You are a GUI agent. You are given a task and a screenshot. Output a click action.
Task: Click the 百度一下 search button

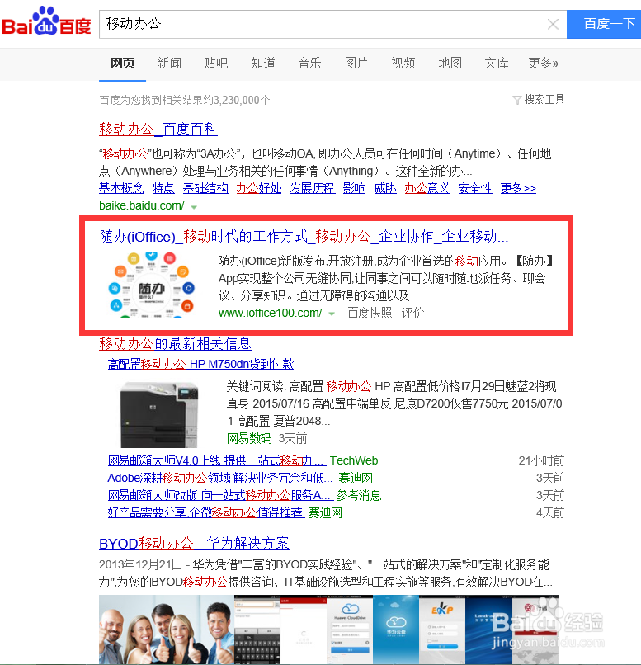tap(604, 24)
